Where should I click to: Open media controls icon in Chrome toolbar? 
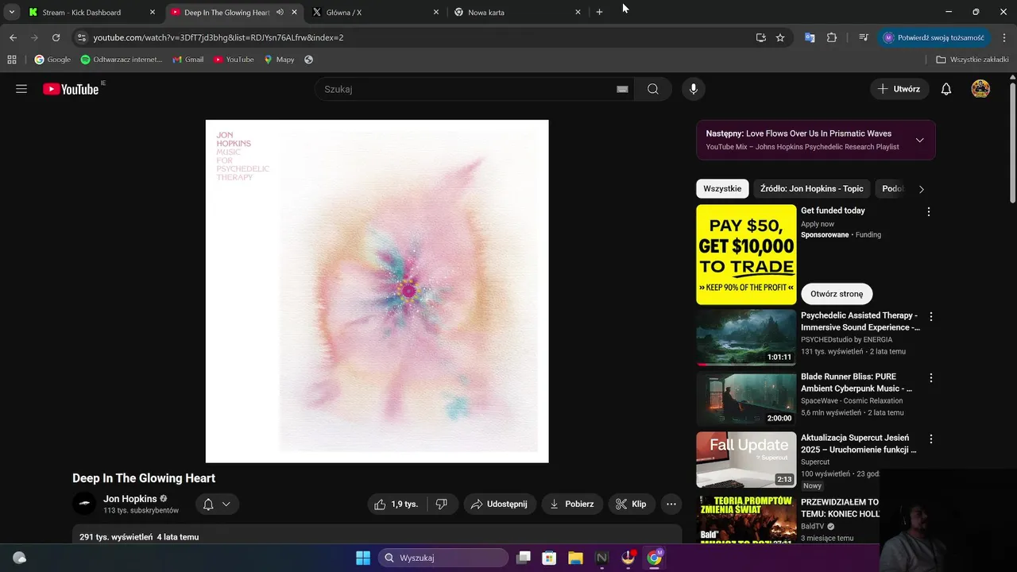[x=864, y=37]
